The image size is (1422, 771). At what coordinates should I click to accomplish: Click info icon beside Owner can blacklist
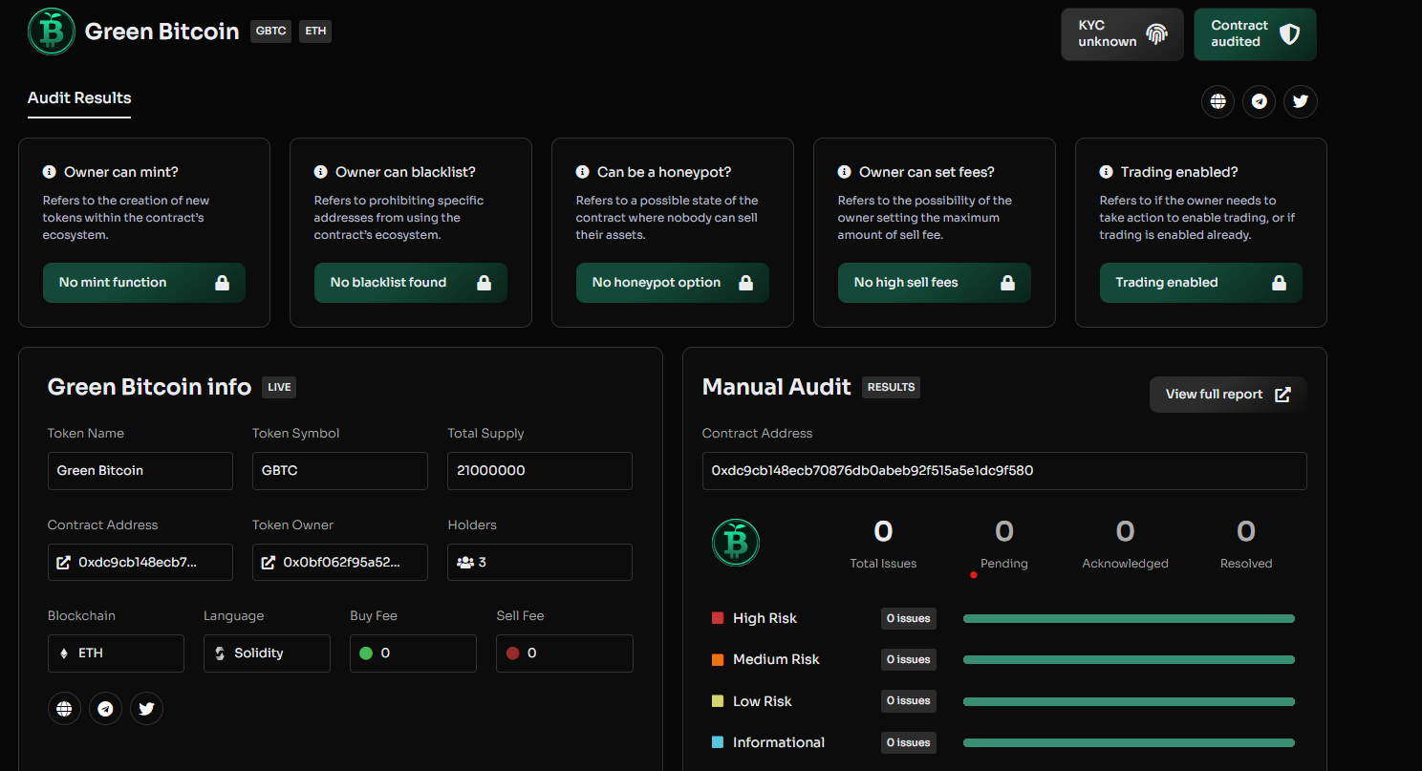tap(321, 172)
